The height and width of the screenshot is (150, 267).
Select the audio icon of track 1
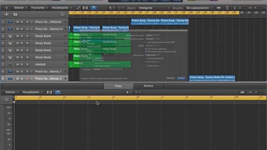click(x=10, y=22)
